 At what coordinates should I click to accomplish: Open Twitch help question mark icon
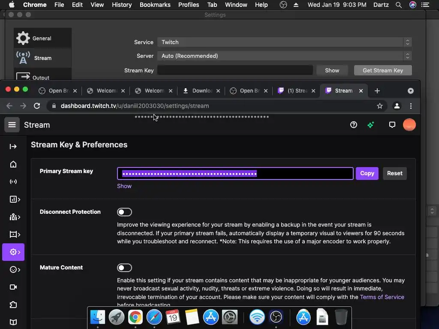click(x=354, y=125)
